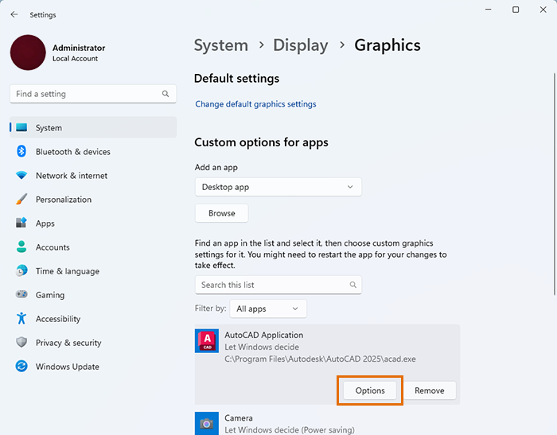The image size is (557, 435).
Task: Open Change default graphics settings link
Action: pos(255,104)
